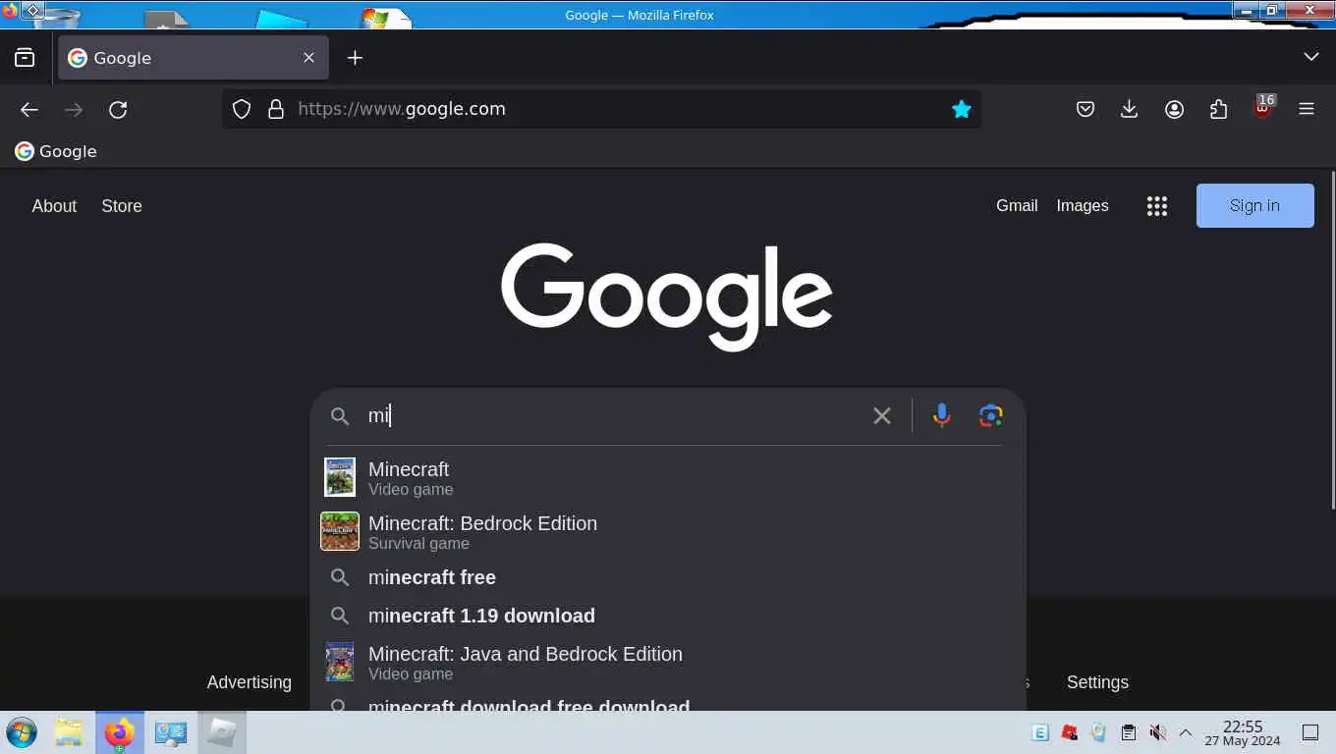
Task: Select 'minecraft 1.19 download' suggestion
Action: [x=668, y=616]
